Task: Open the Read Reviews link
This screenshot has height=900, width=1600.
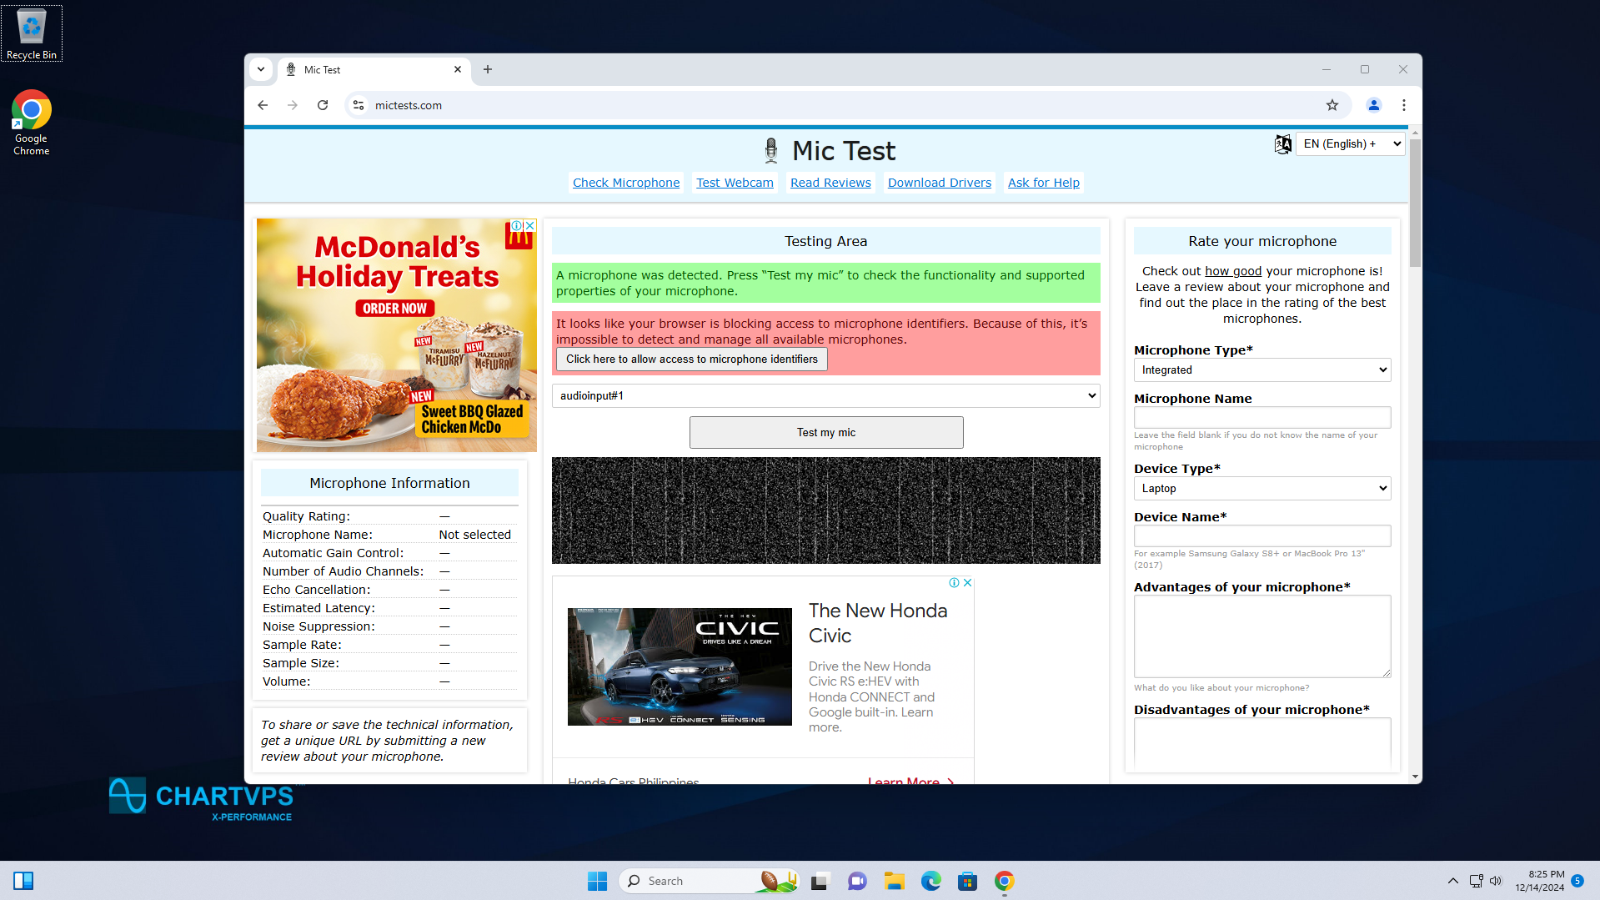Action: coord(830,183)
